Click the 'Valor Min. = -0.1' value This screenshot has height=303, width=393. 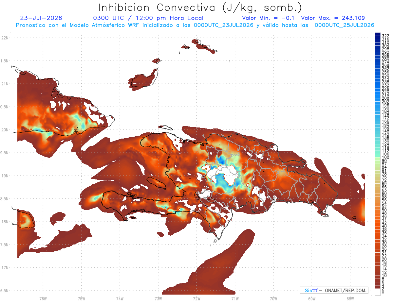coord(268,18)
